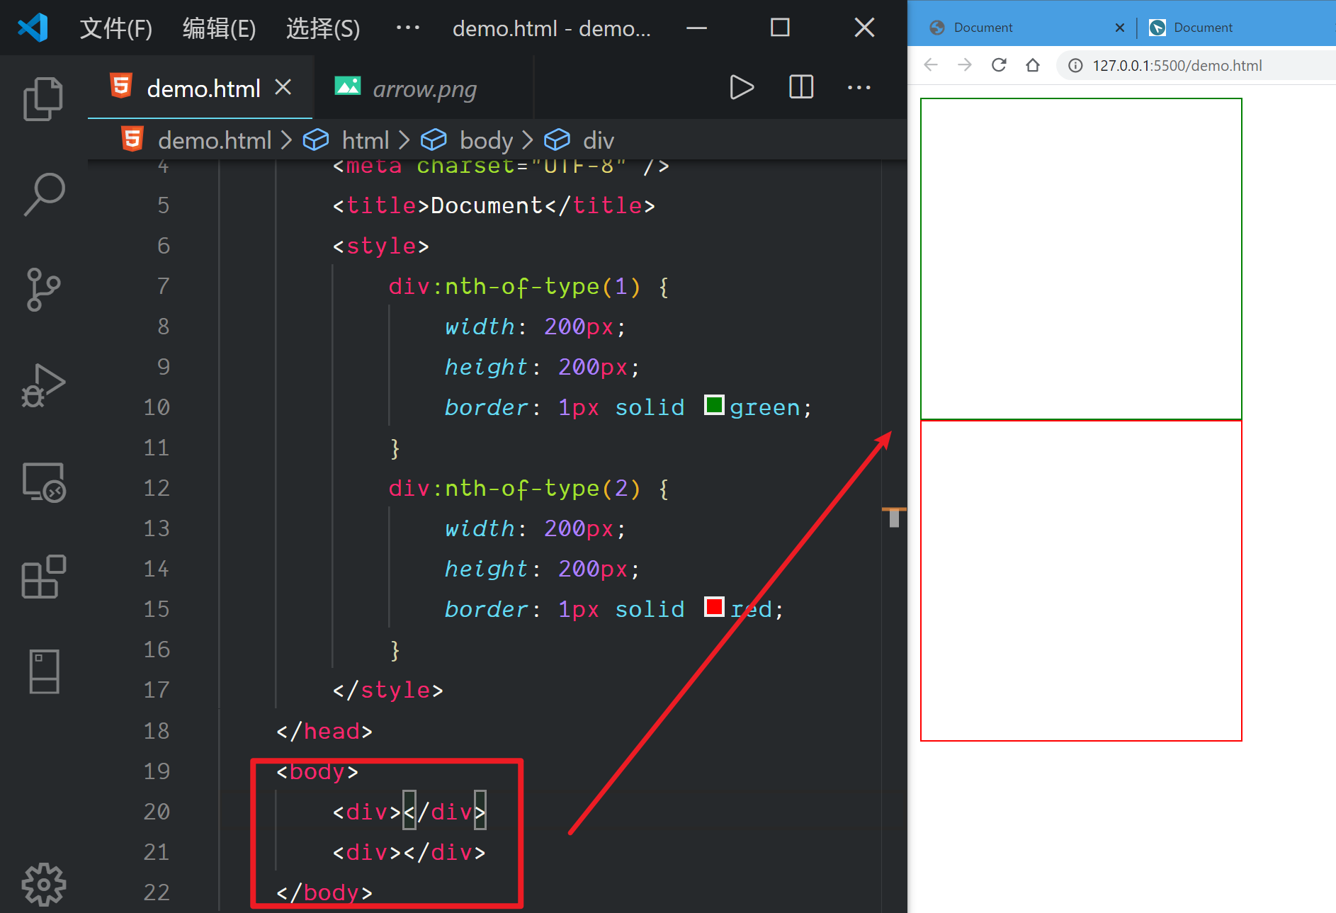Expand the hidden menus ellipsis in title bar
The width and height of the screenshot is (1336, 913).
(x=408, y=28)
